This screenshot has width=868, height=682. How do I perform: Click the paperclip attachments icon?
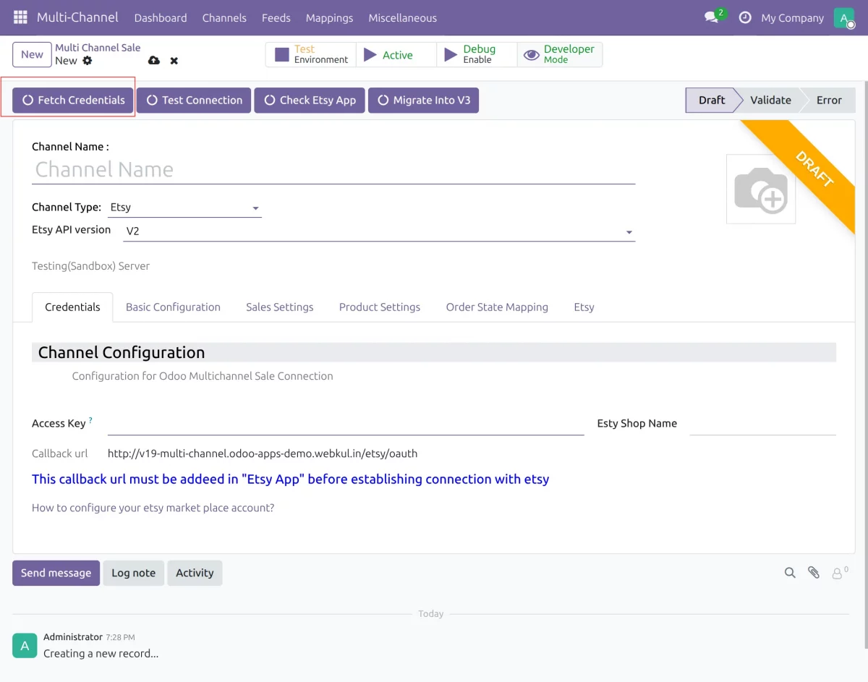click(x=814, y=573)
